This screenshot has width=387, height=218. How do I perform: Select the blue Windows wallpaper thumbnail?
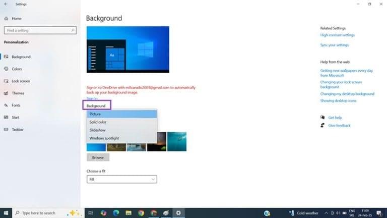coord(96,147)
